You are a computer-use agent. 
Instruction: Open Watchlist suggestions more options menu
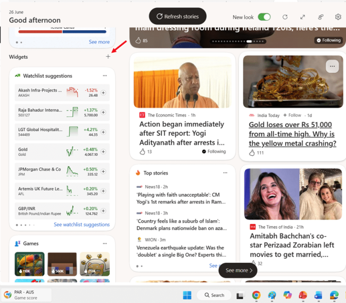(x=105, y=75)
